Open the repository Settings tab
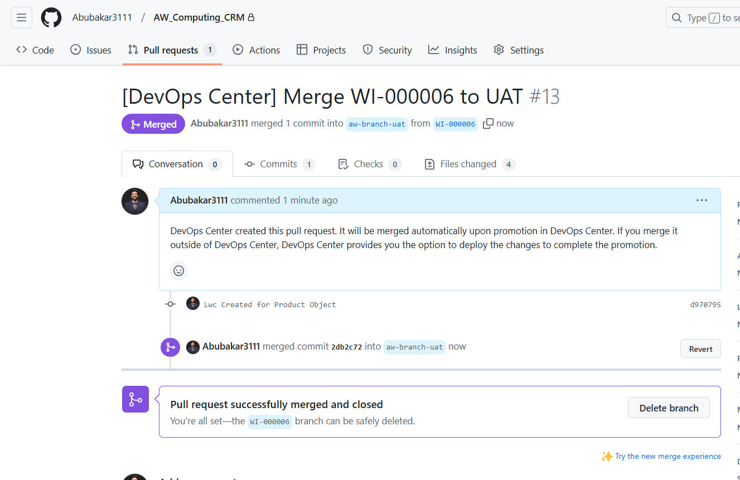Viewport: 740px width, 480px height. 519,50
